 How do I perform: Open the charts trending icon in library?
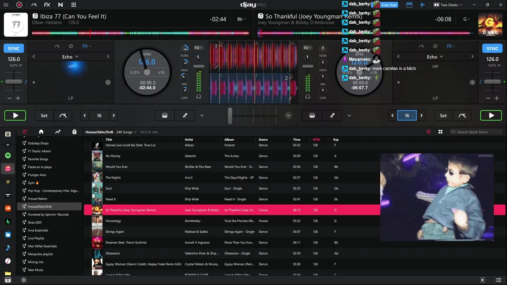click(x=58, y=132)
